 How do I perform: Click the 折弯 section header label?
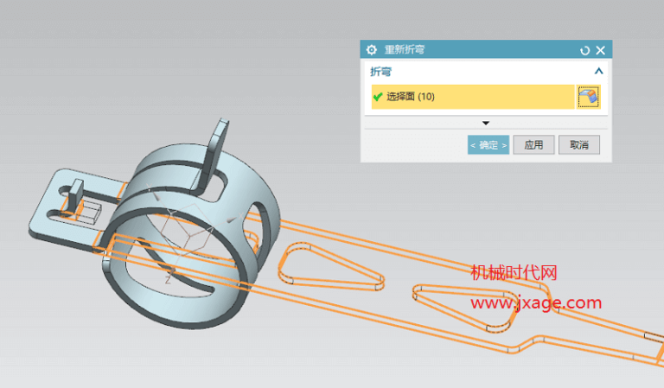[x=380, y=72]
